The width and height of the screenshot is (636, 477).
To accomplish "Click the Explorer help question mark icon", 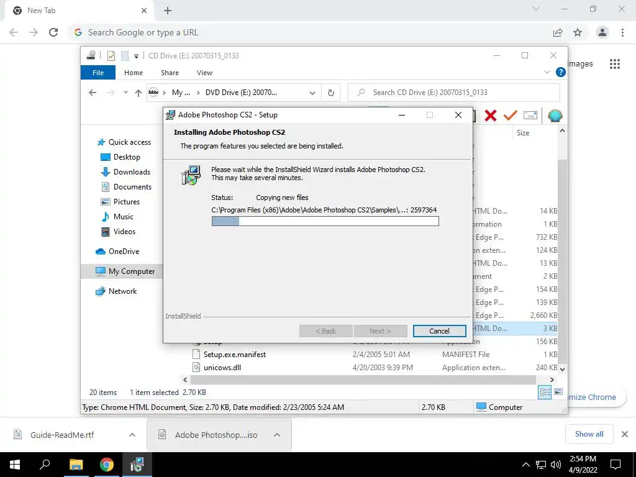I will 561,72.
